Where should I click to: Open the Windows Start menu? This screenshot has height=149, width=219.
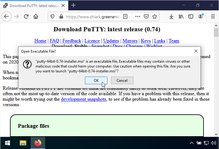click(7, 143)
